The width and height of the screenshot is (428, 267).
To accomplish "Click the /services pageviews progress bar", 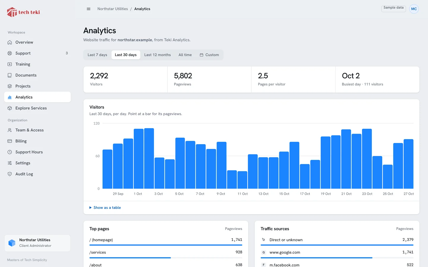I will pyautogui.click(x=166, y=258).
